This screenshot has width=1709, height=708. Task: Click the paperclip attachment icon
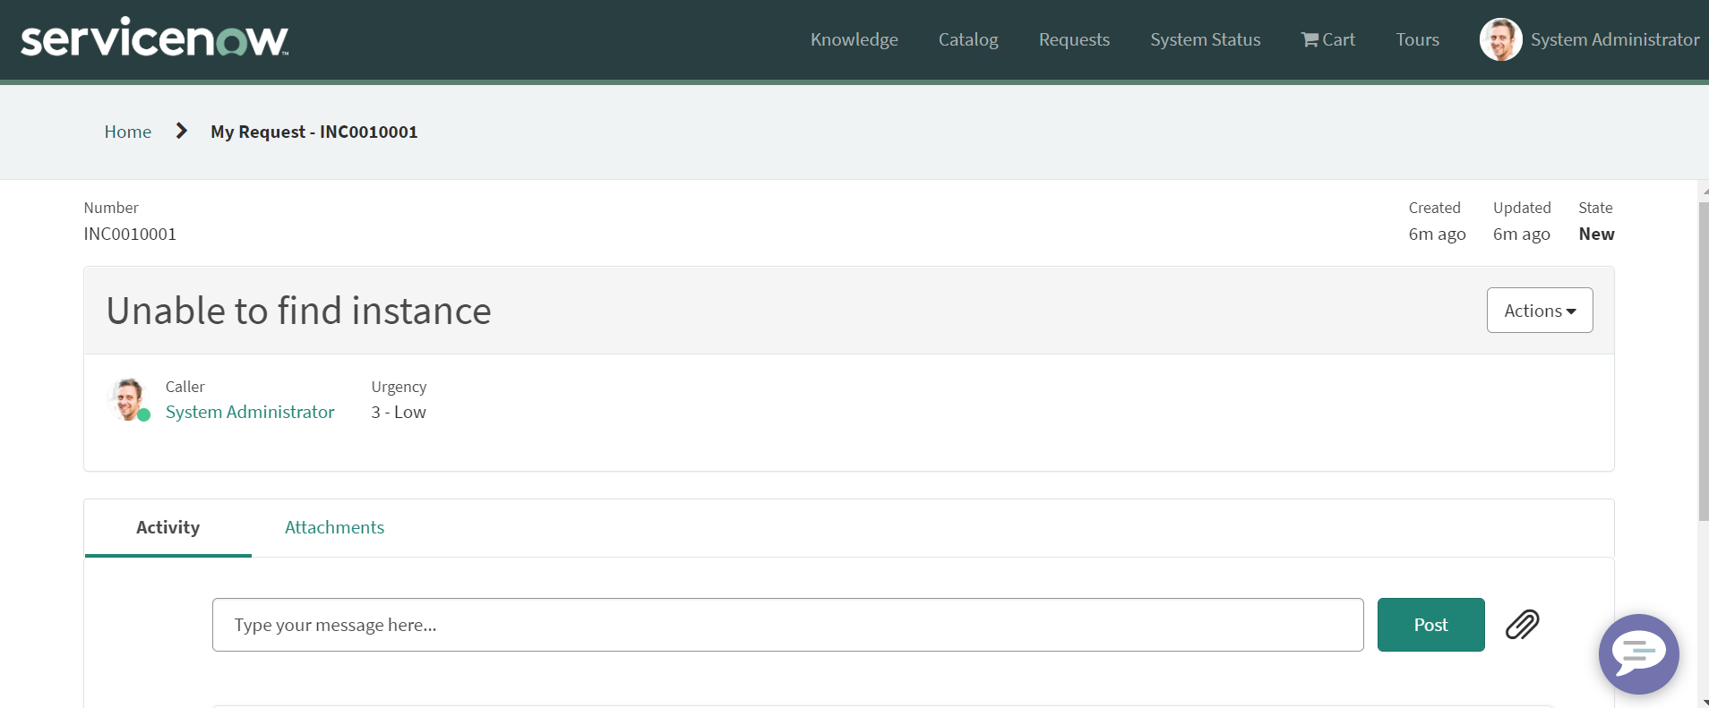(x=1522, y=624)
